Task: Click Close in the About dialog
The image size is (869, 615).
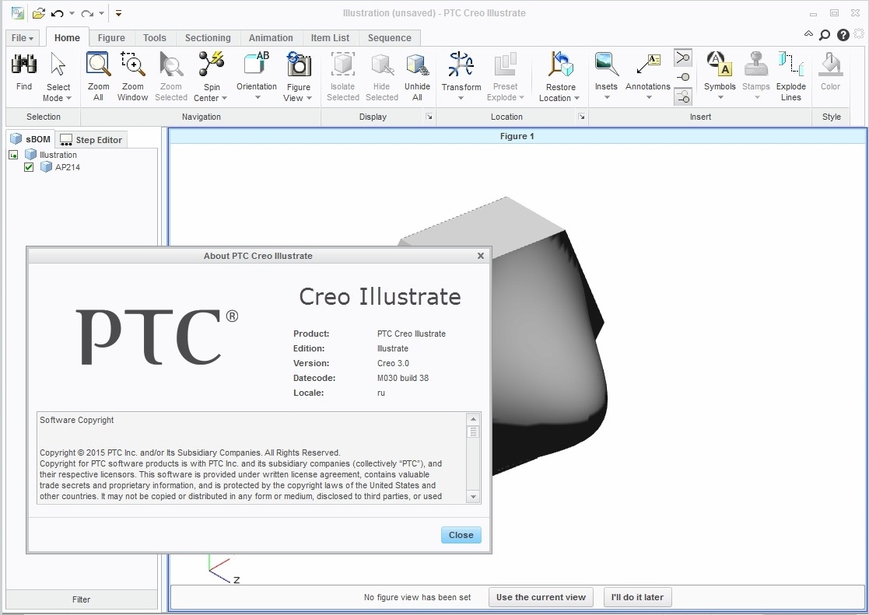Action: [x=461, y=535]
